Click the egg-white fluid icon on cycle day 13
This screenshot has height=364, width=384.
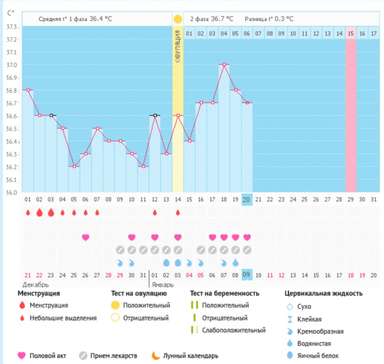click(166, 263)
